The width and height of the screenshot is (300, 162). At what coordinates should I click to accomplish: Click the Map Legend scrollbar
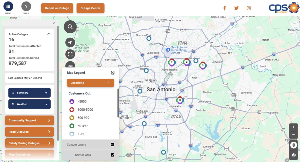pos(118,103)
